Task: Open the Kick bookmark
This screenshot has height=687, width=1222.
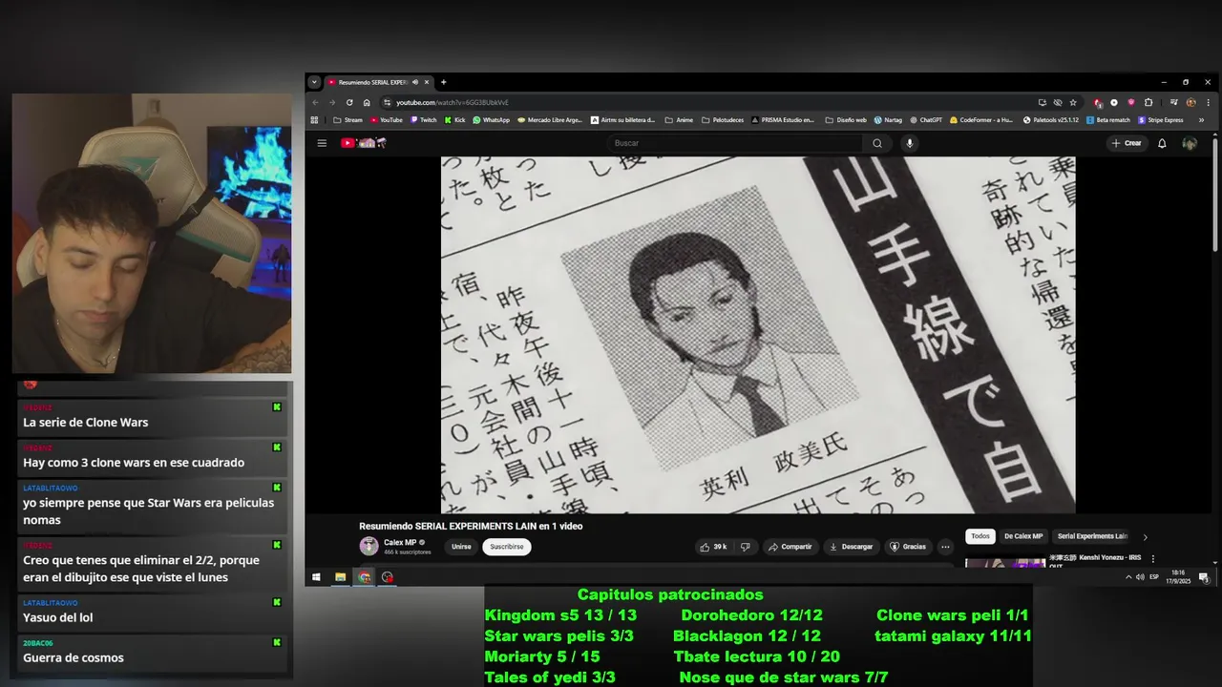Action: click(454, 120)
